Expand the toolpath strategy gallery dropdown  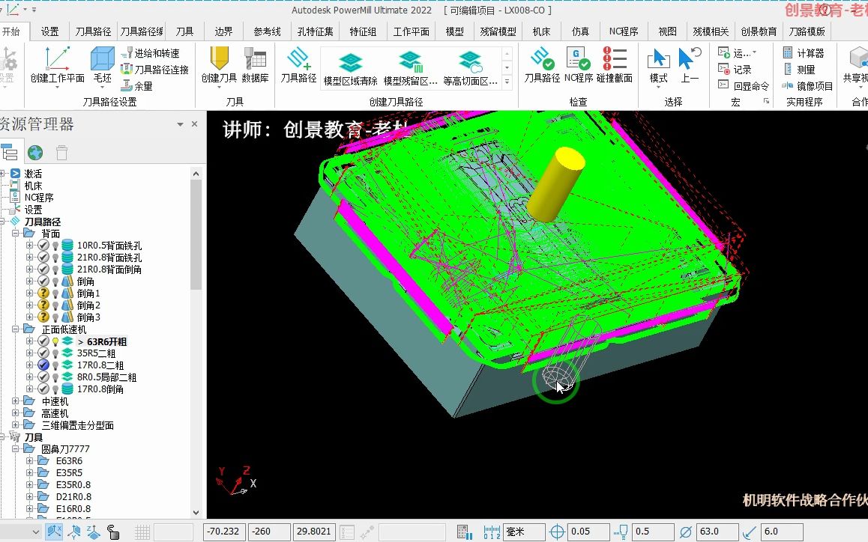coord(507,82)
